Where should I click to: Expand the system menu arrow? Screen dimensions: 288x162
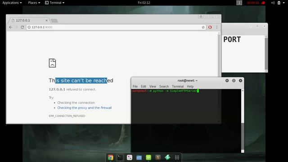(284, 3)
